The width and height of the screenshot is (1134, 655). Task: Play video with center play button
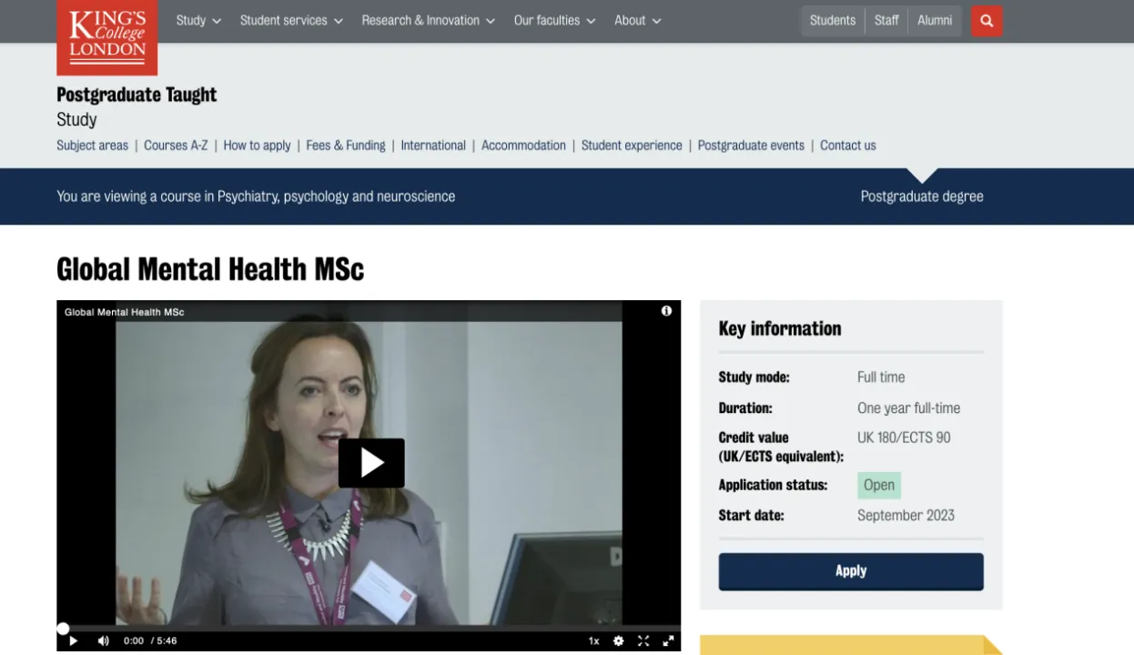(371, 463)
